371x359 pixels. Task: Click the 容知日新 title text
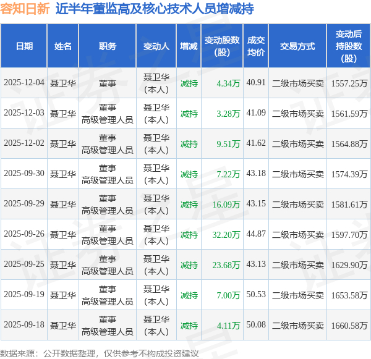point(25,9)
